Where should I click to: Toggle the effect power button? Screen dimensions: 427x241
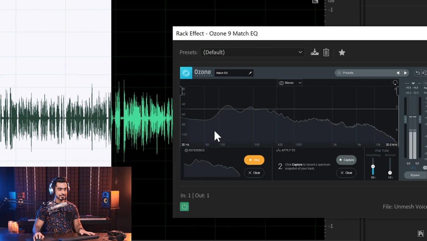pos(184,207)
